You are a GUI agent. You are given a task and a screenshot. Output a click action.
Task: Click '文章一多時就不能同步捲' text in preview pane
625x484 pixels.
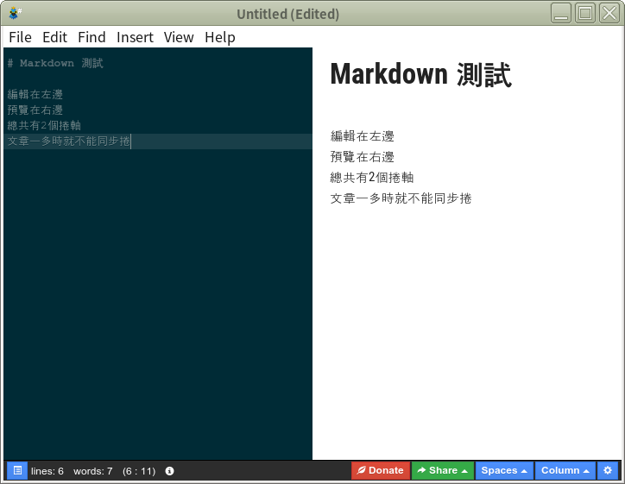[401, 198]
